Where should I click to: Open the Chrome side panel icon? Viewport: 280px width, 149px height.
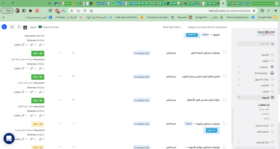[24, 11]
